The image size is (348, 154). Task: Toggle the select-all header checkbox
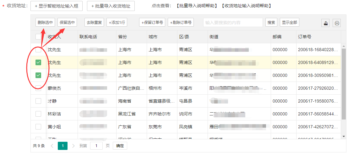[38, 37]
